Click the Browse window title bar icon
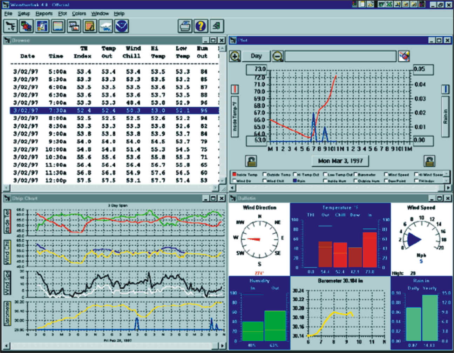 coord(7,40)
